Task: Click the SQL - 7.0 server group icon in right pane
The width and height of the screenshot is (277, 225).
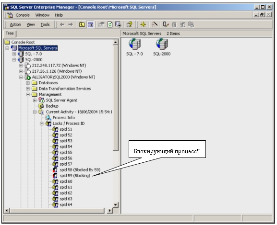Action: click(x=134, y=44)
